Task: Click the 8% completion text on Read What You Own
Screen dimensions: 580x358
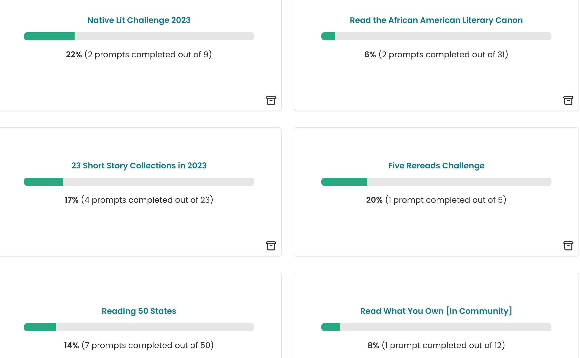Action: 373,345
